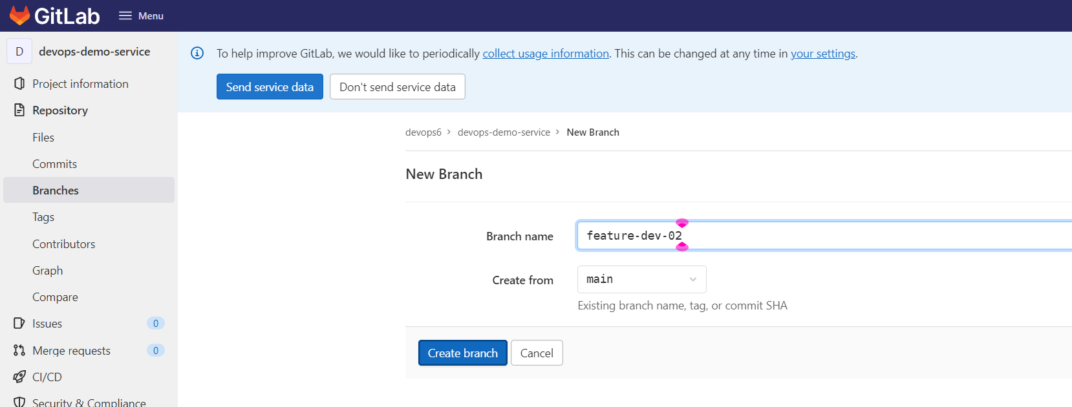
Task: Click the project avatar letter D
Action: 19,52
